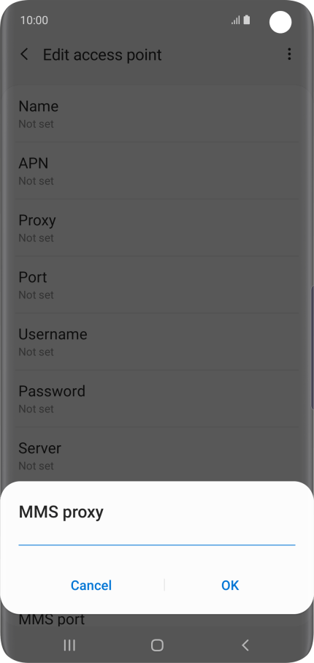Cancel the MMS proxy dialog
The image size is (314, 663).
[91, 586]
